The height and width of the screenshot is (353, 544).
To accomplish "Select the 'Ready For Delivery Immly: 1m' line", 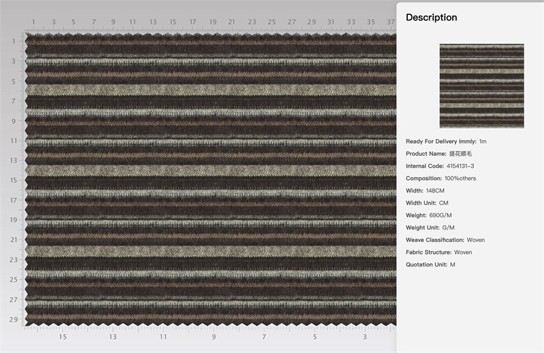I will tap(446, 141).
